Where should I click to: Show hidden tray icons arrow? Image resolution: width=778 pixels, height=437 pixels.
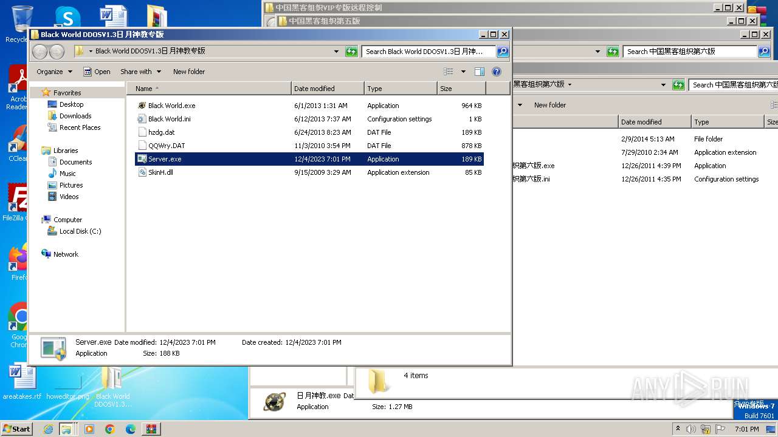click(678, 429)
